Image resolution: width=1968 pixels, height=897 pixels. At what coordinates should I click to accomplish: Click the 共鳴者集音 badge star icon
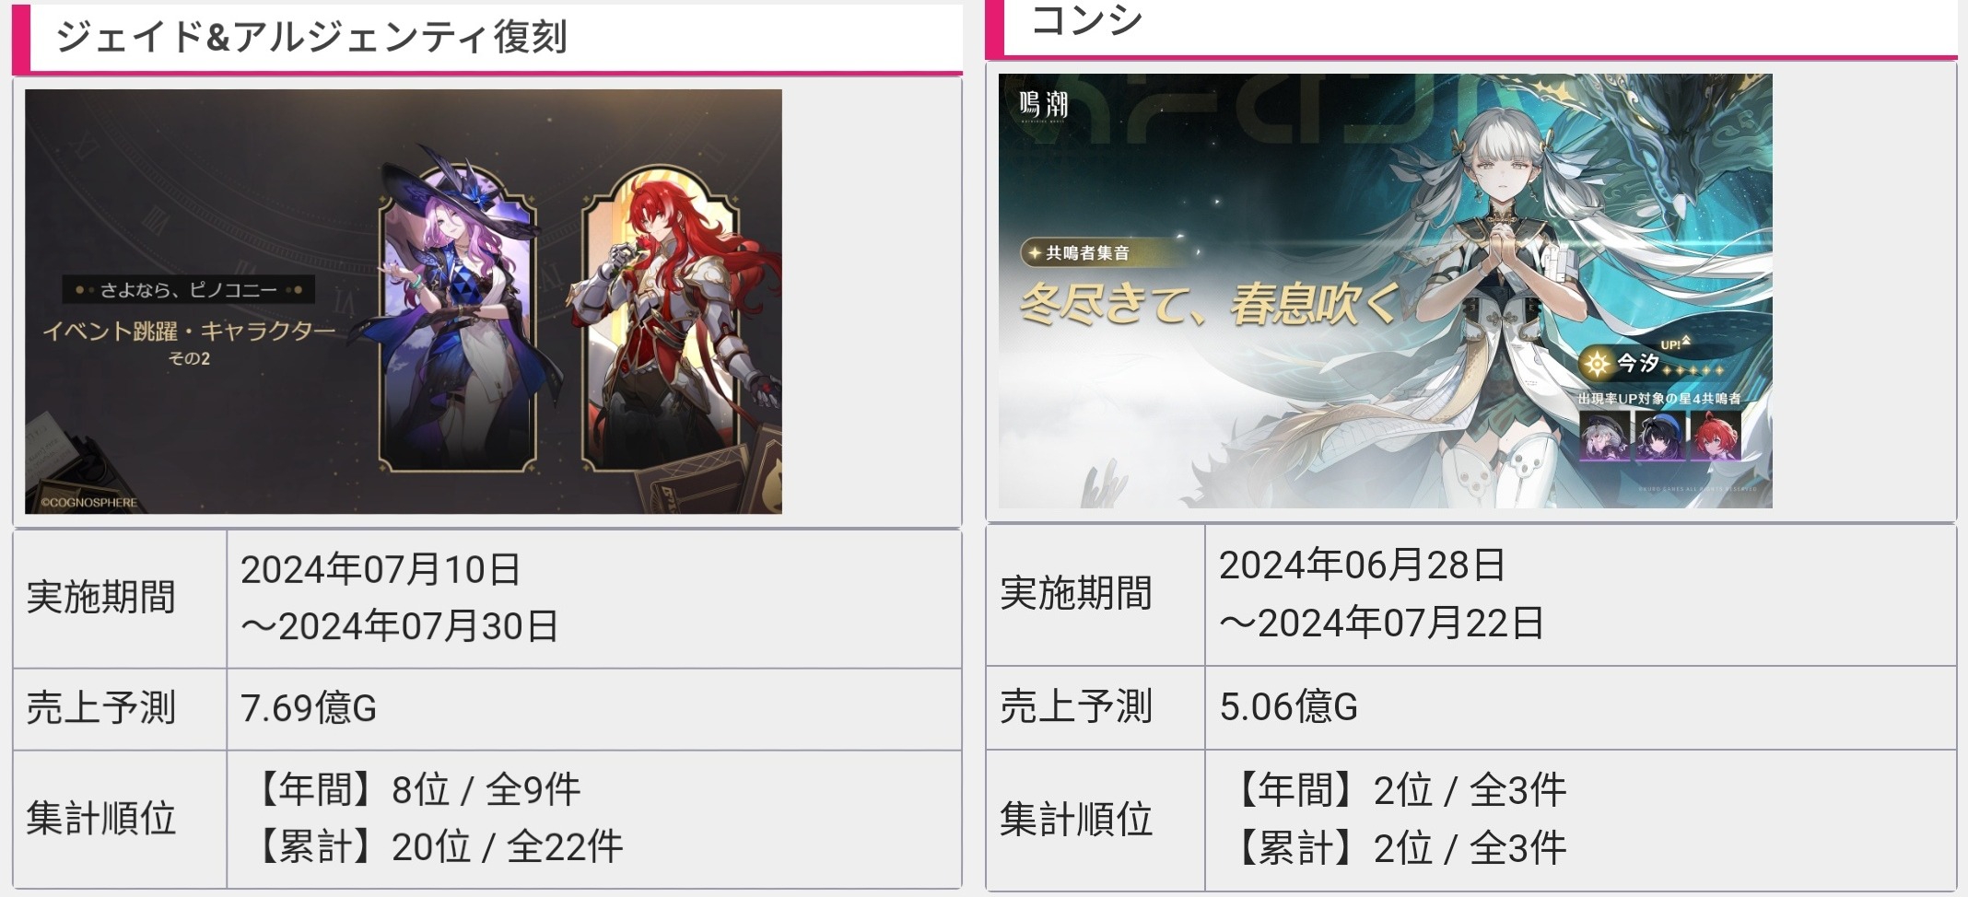(1035, 253)
